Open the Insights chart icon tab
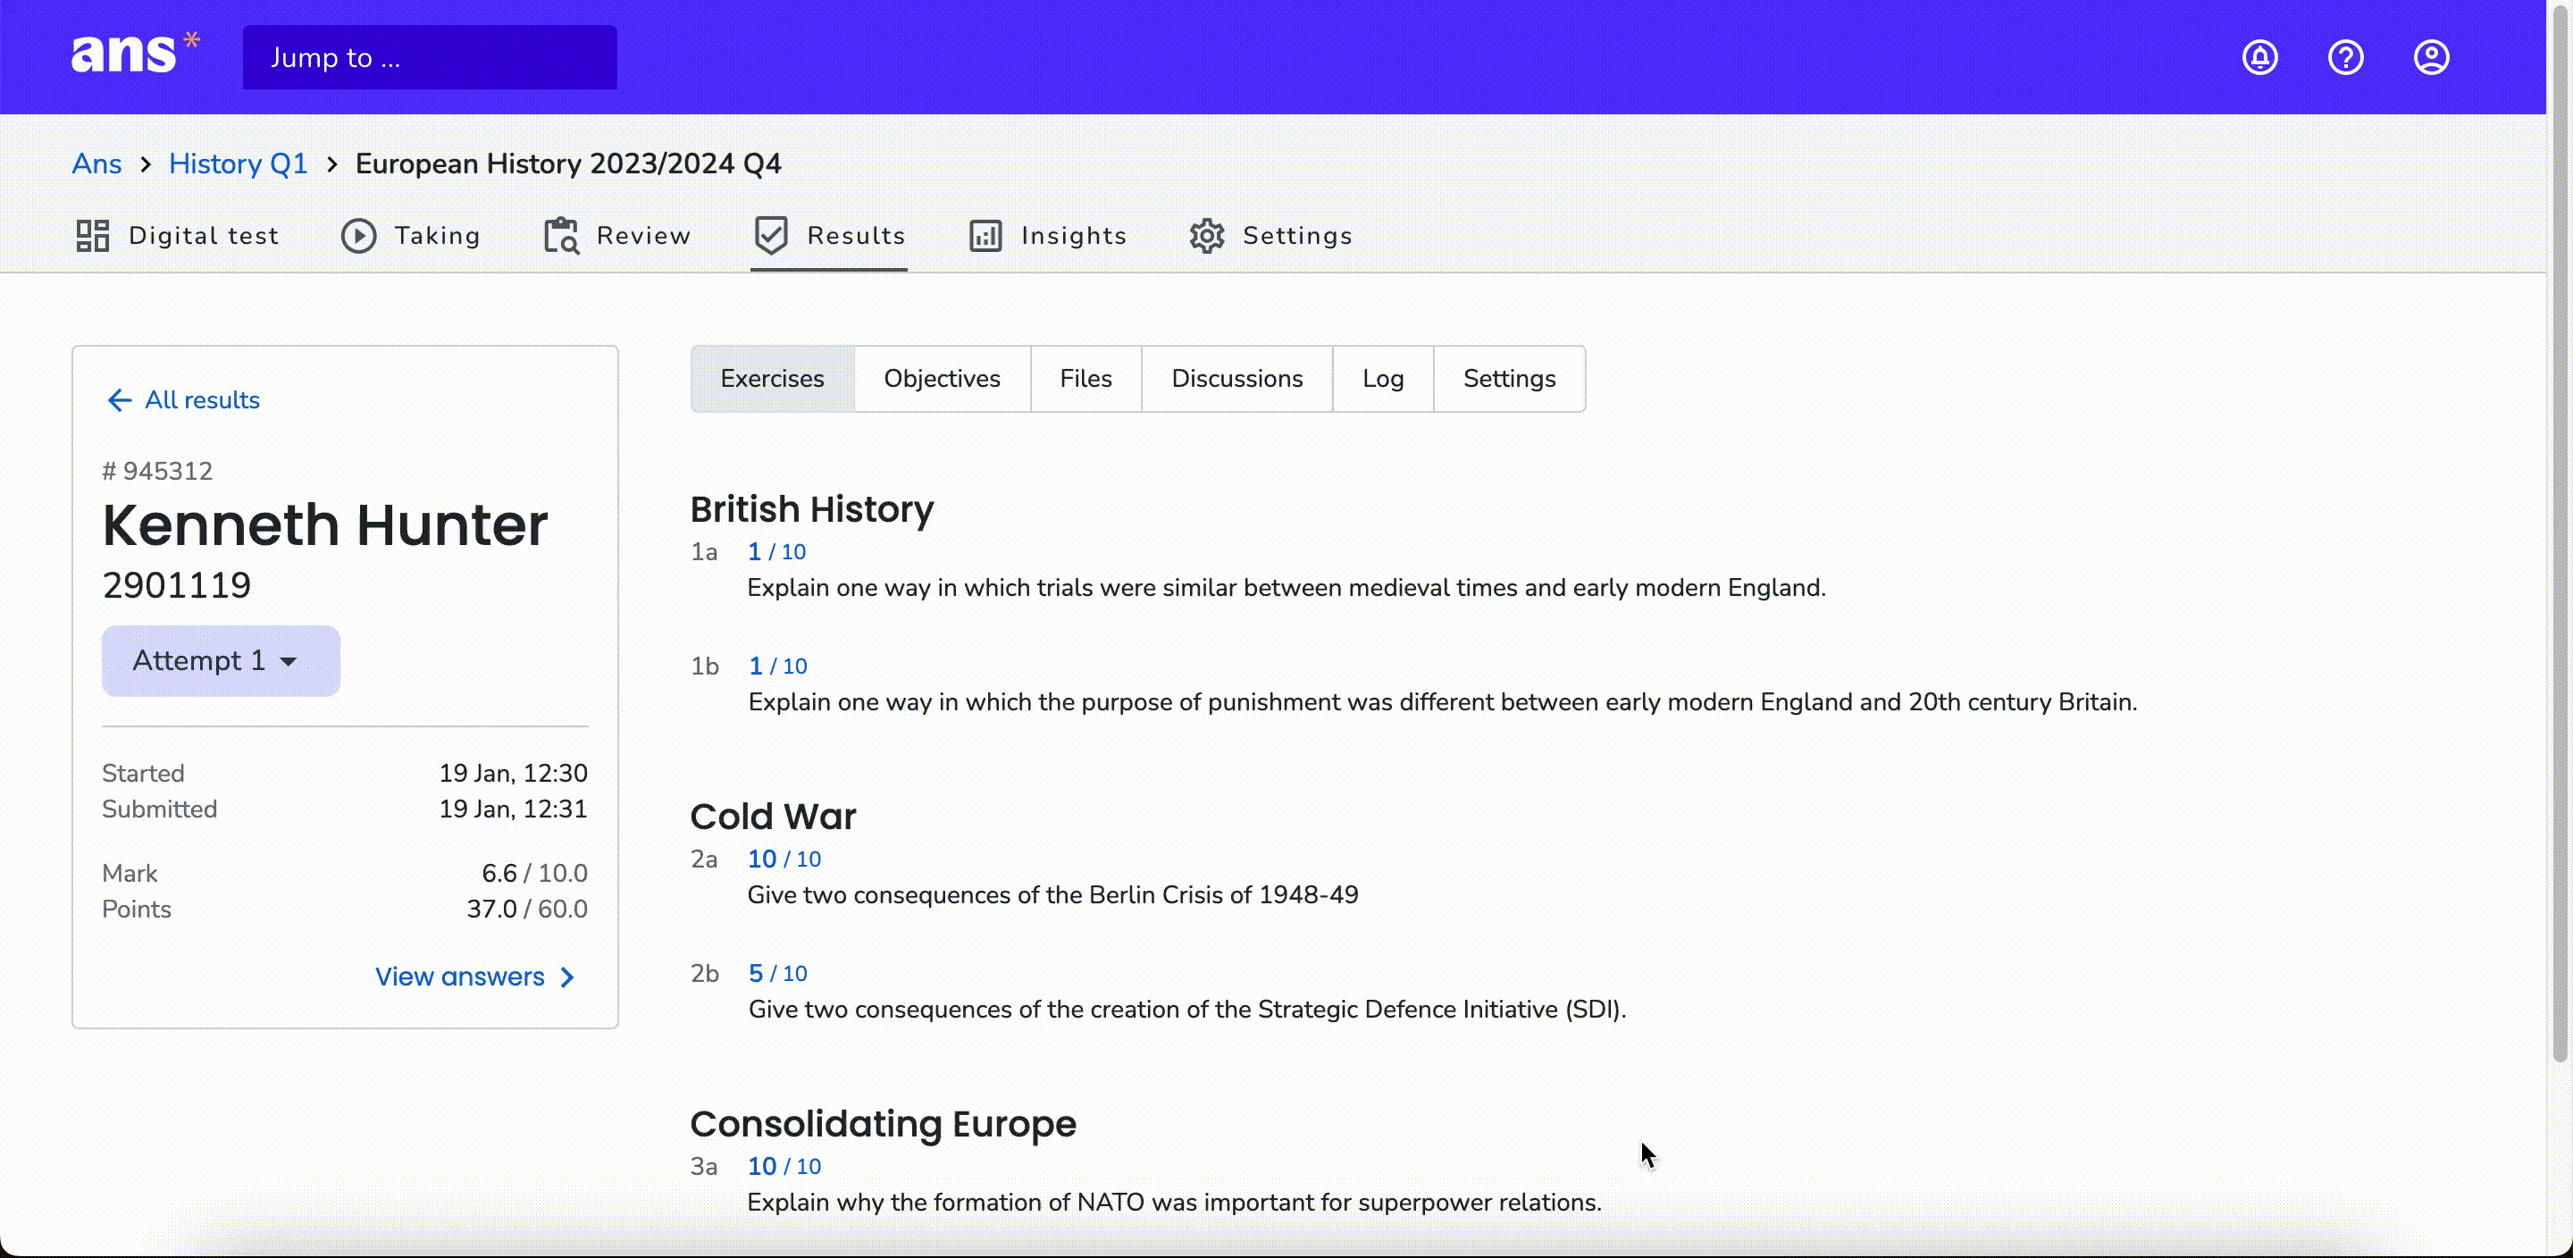This screenshot has width=2573, height=1258. pyautogui.click(x=985, y=236)
